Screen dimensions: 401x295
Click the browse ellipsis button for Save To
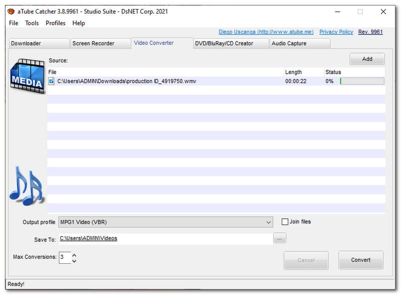click(280, 239)
